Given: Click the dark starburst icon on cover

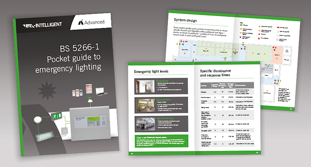Looking at the screenshot, I should tap(47, 91).
